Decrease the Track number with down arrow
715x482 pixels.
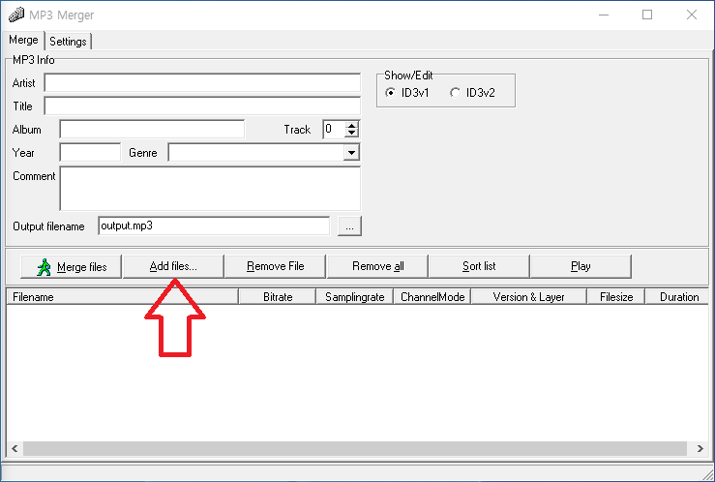coord(351,134)
